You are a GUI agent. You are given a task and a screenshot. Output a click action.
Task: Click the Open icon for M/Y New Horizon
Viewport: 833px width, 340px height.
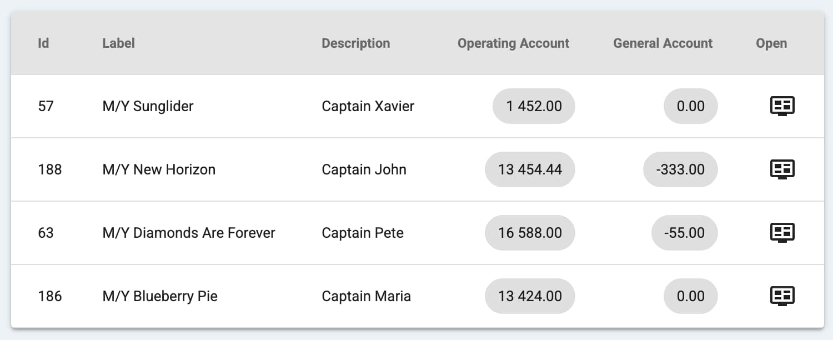pos(782,169)
